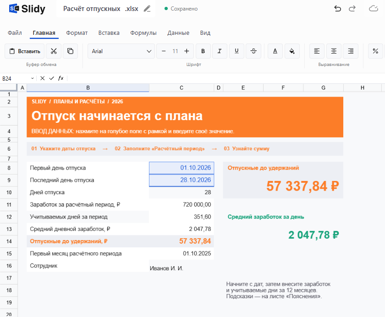Viewport: 385px width, 317px height.
Task: Undo the last action
Action: click(x=338, y=9)
